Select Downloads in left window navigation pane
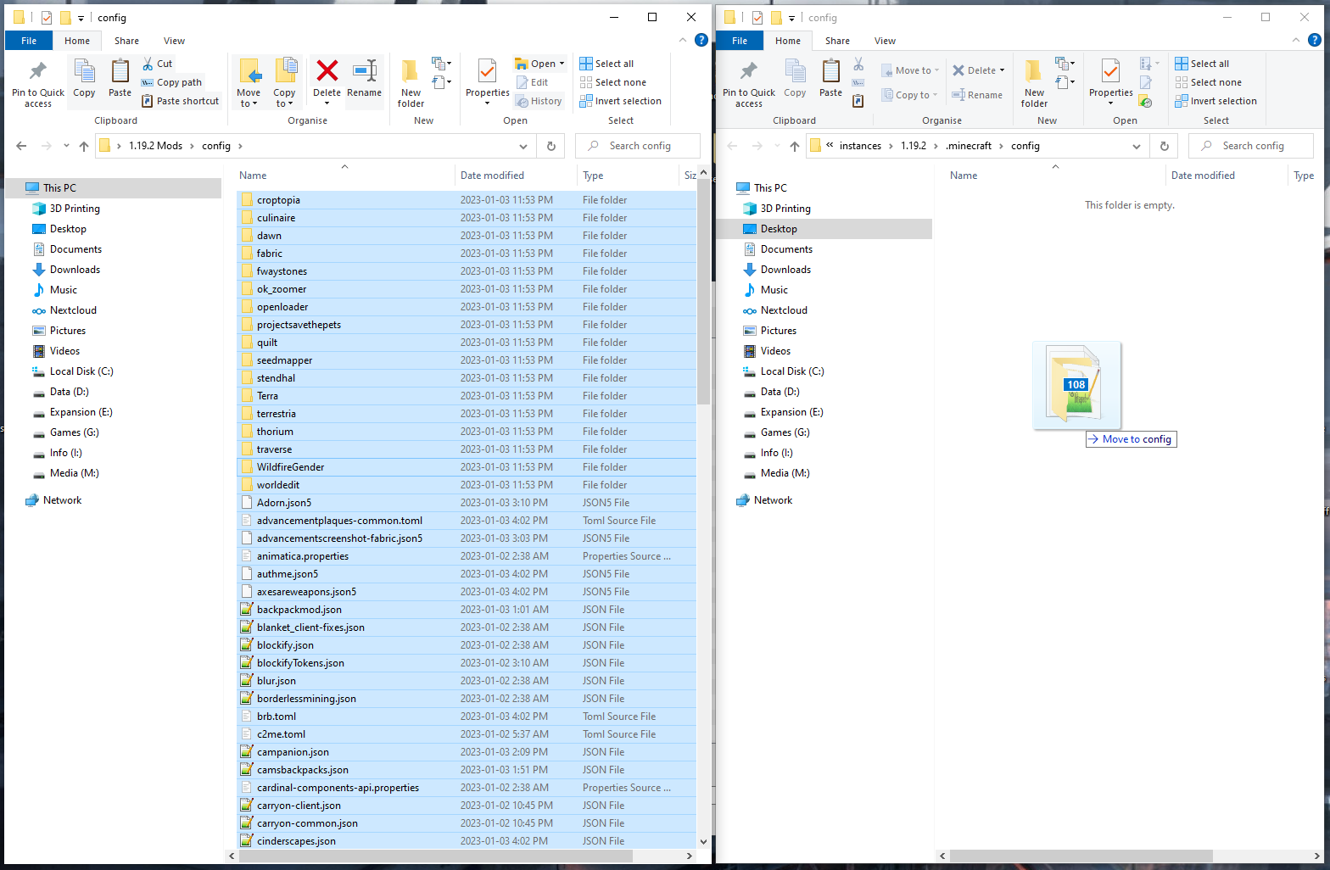Image resolution: width=1330 pixels, height=870 pixels. coord(75,270)
